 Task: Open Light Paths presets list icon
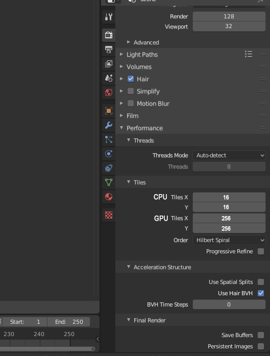coord(249,54)
